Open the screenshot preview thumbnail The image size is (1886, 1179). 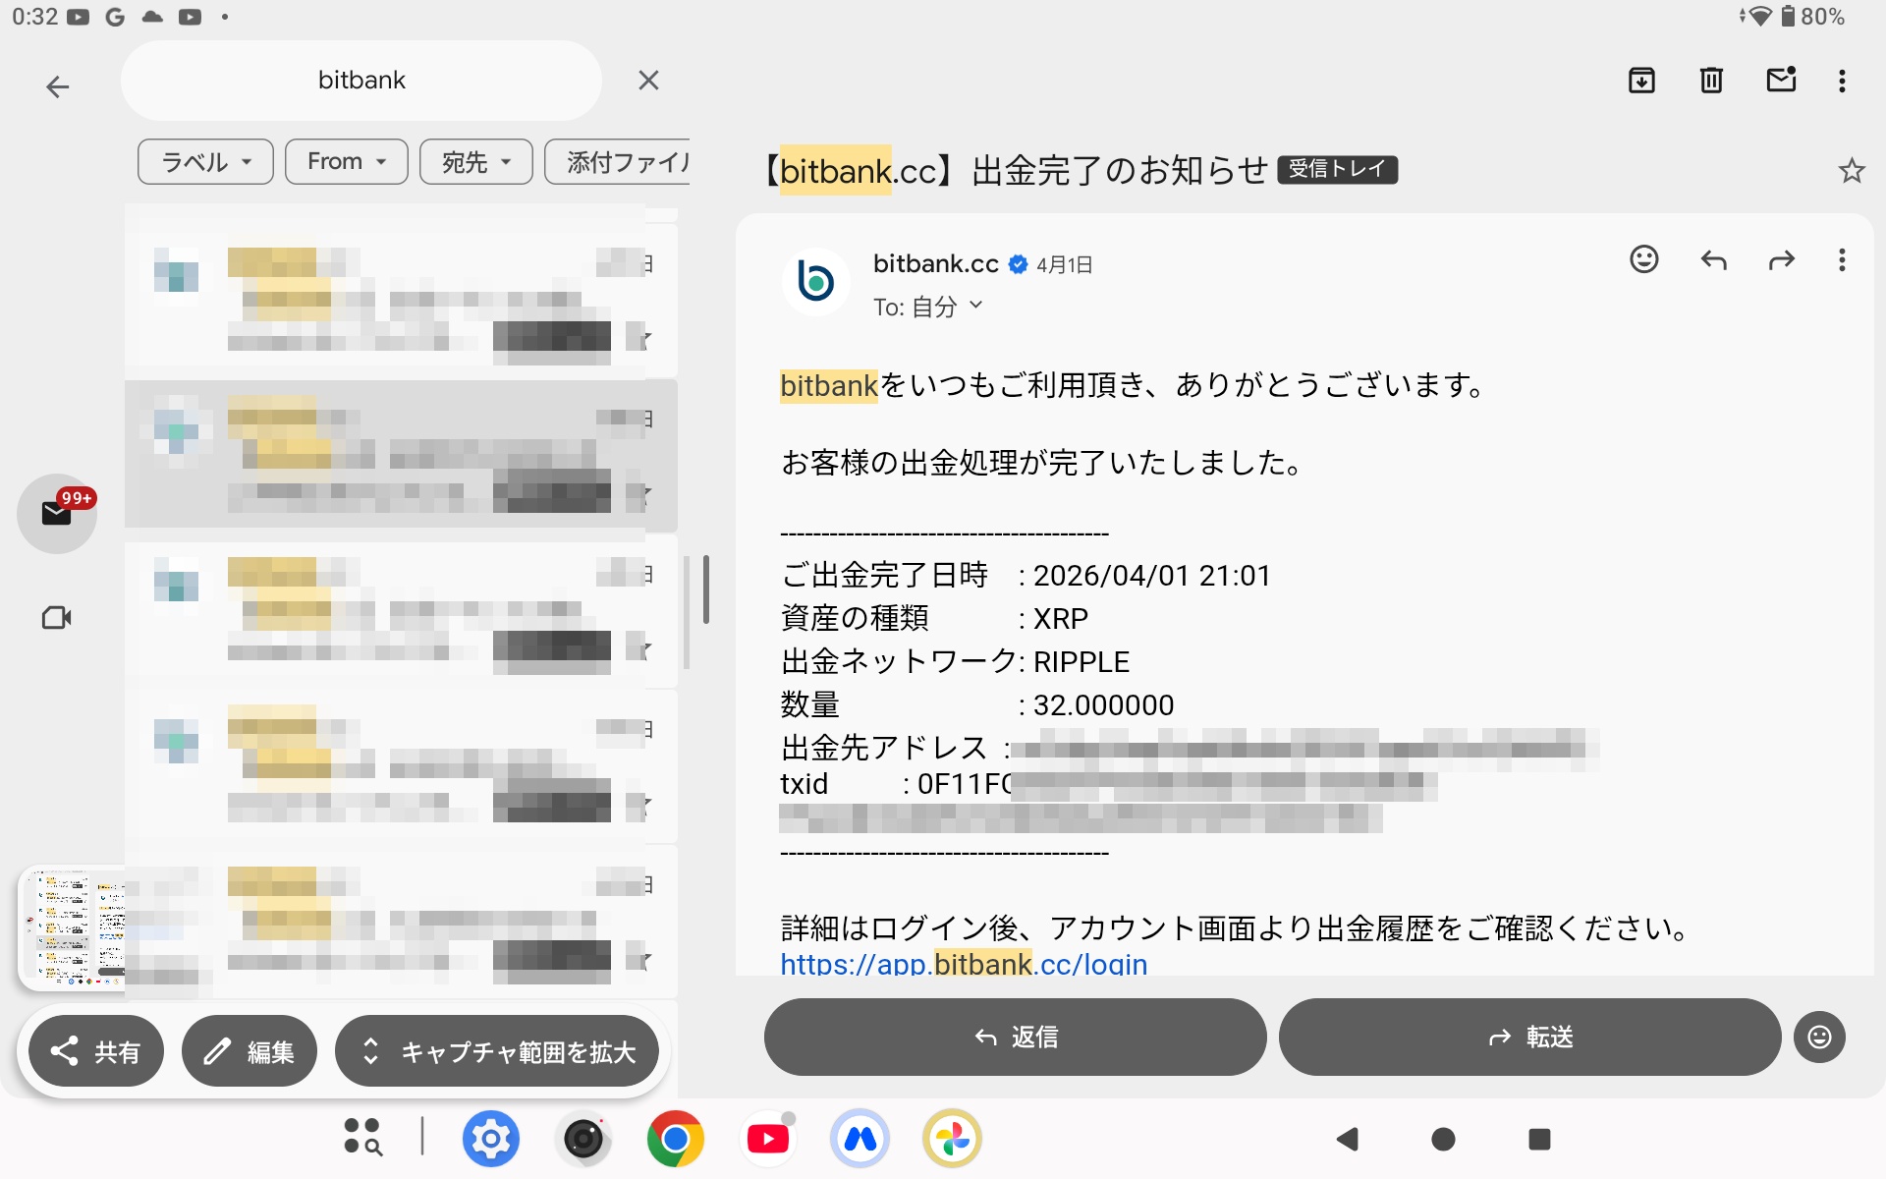[x=72, y=928]
